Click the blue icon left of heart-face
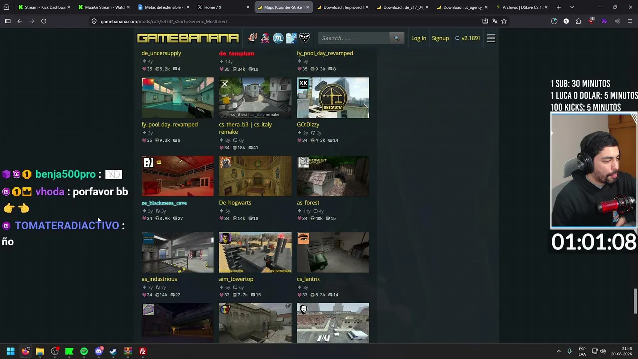This screenshot has width=638, height=359. pos(291,38)
